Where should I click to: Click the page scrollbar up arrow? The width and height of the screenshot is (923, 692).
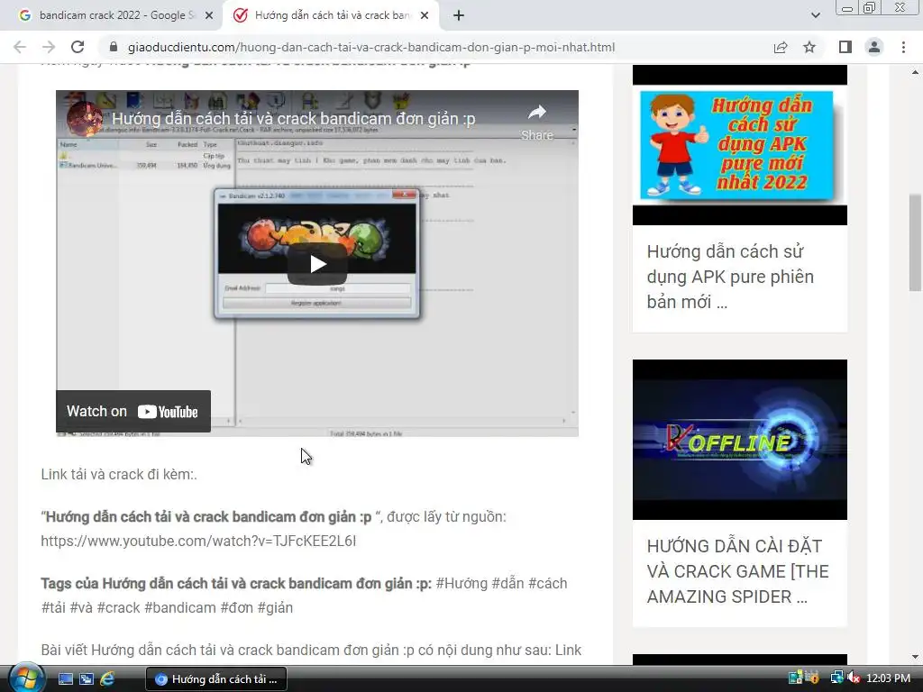pyautogui.click(x=915, y=72)
